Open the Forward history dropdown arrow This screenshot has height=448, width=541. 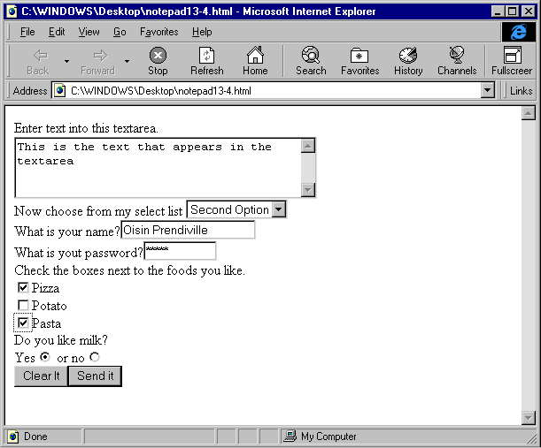(127, 61)
